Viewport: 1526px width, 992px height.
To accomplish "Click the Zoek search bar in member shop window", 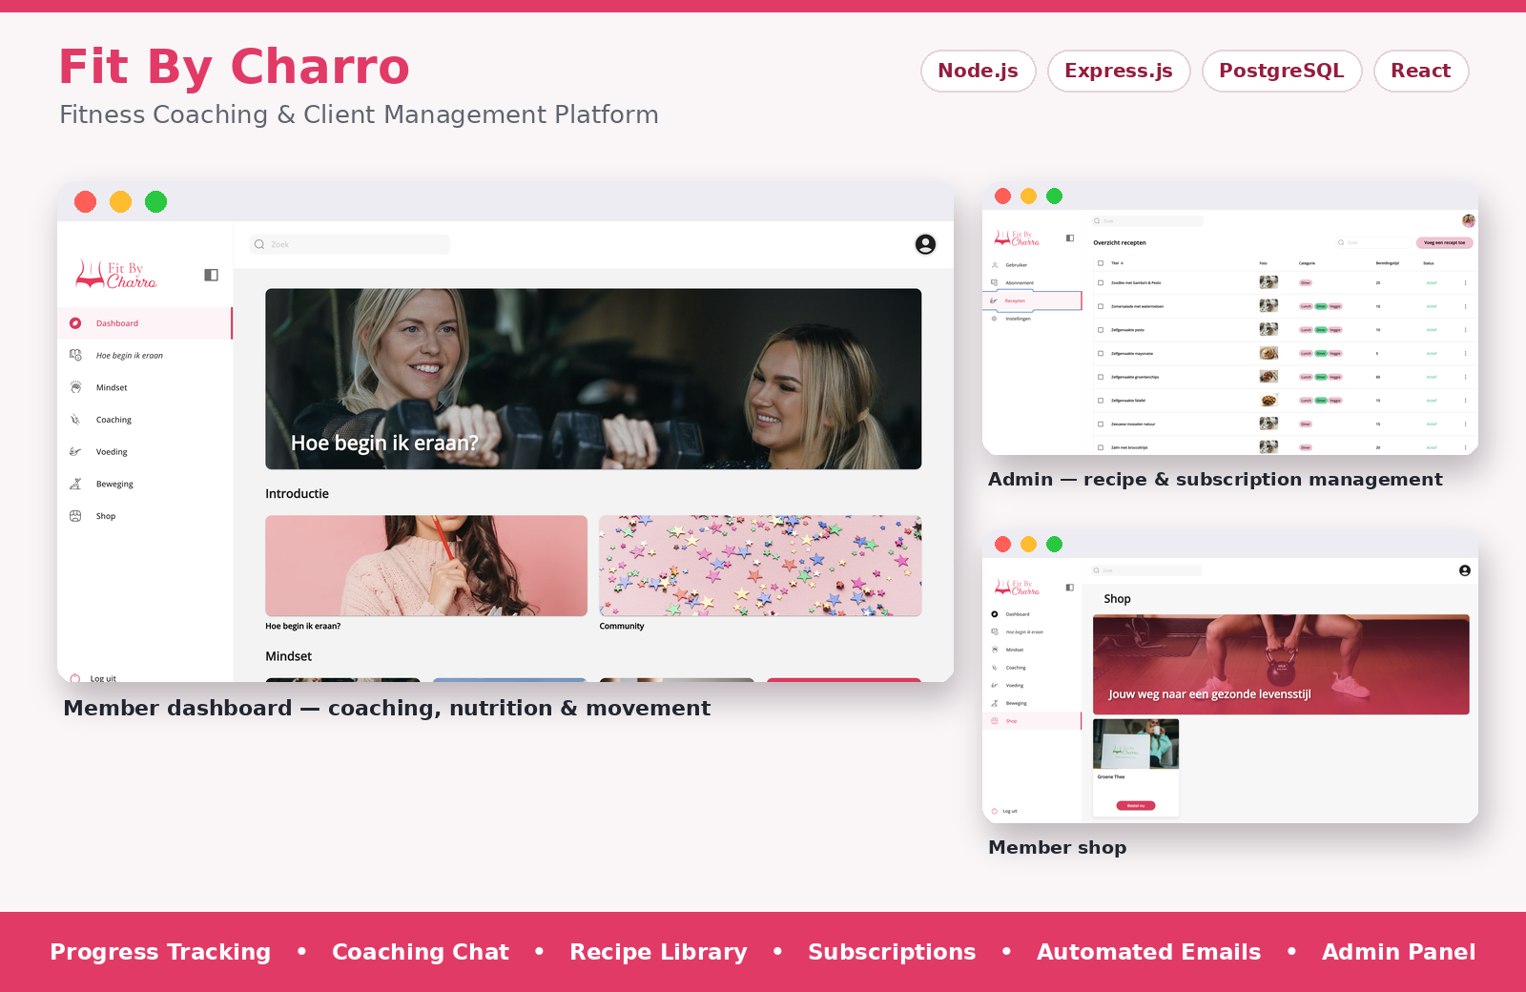I will click(1146, 570).
